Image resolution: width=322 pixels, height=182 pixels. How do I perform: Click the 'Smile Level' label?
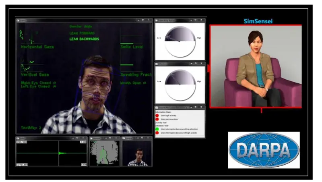(132, 47)
